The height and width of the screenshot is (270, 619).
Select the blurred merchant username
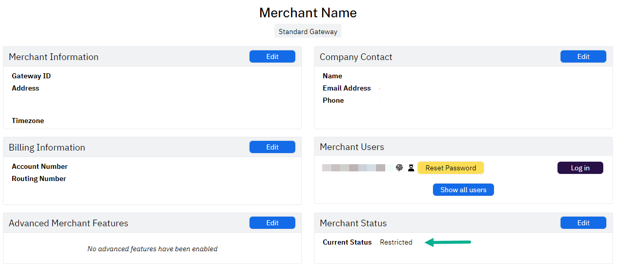pyautogui.click(x=354, y=168)
